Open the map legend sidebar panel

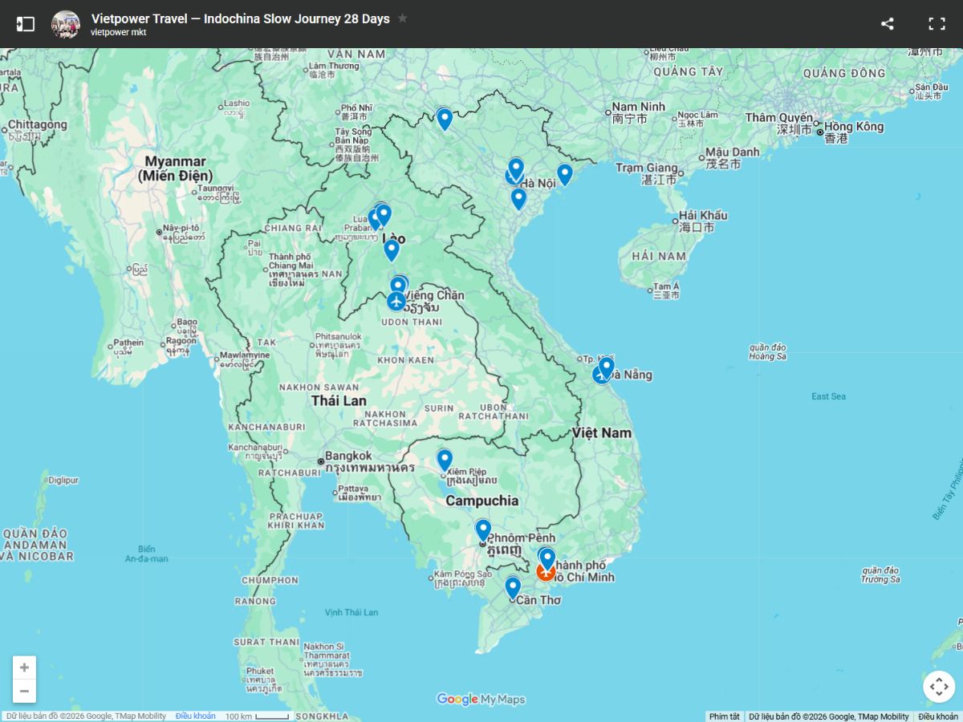tap(26, 24)
